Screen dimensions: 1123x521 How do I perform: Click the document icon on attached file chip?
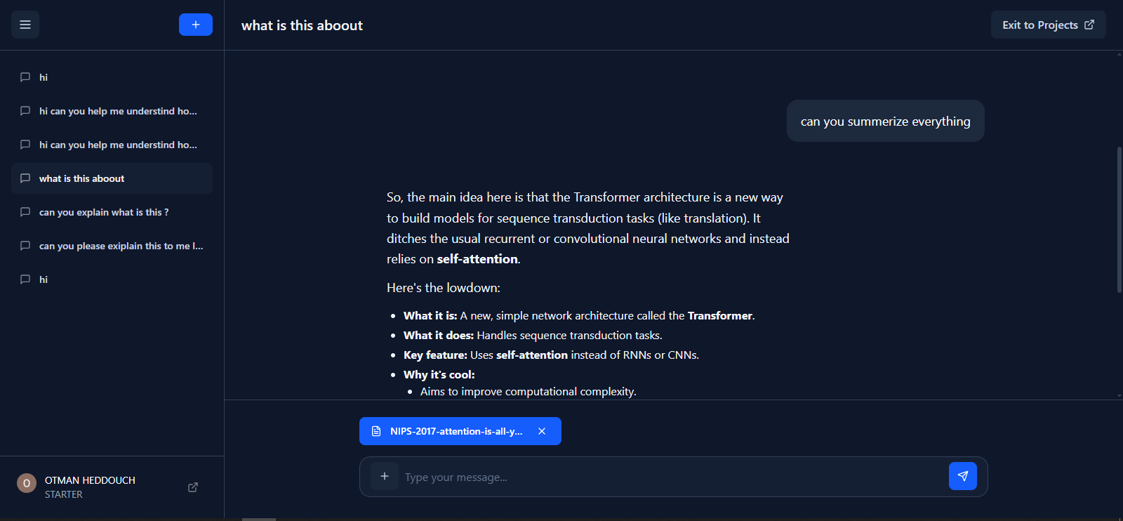coord(376,431)
